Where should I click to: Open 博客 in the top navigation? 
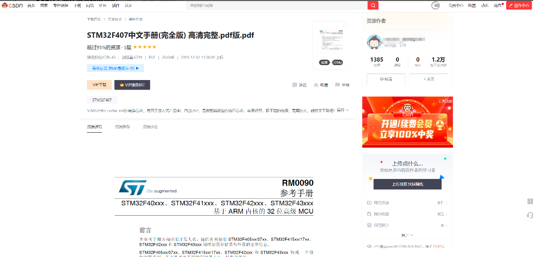pos(44,5)
